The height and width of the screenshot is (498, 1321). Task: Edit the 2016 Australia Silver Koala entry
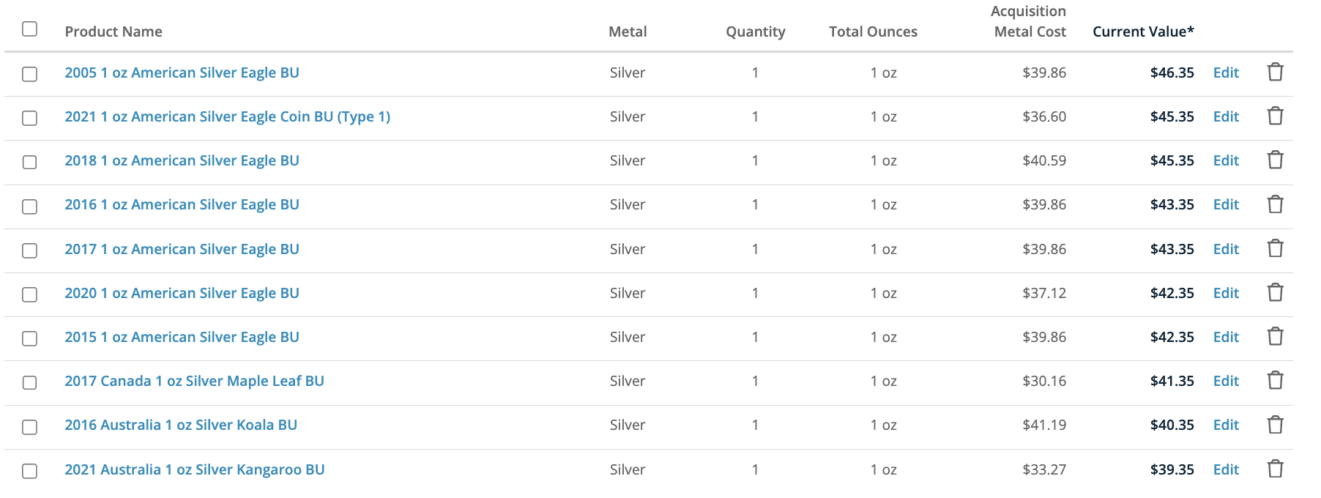tap(1226, 425)
